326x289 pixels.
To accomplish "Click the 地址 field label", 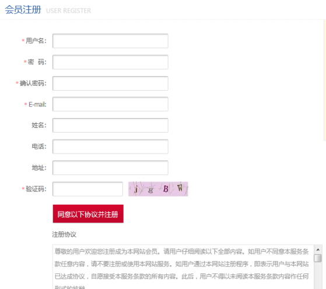I will [39, 167].
